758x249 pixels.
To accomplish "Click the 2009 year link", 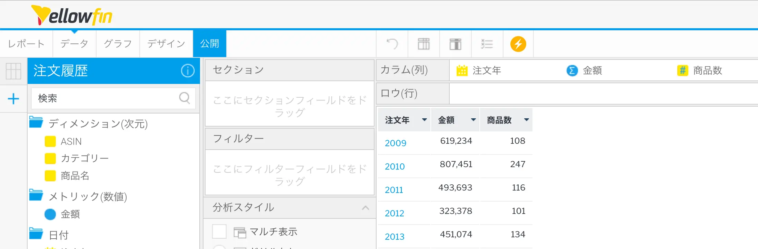I will pos(396,143).
